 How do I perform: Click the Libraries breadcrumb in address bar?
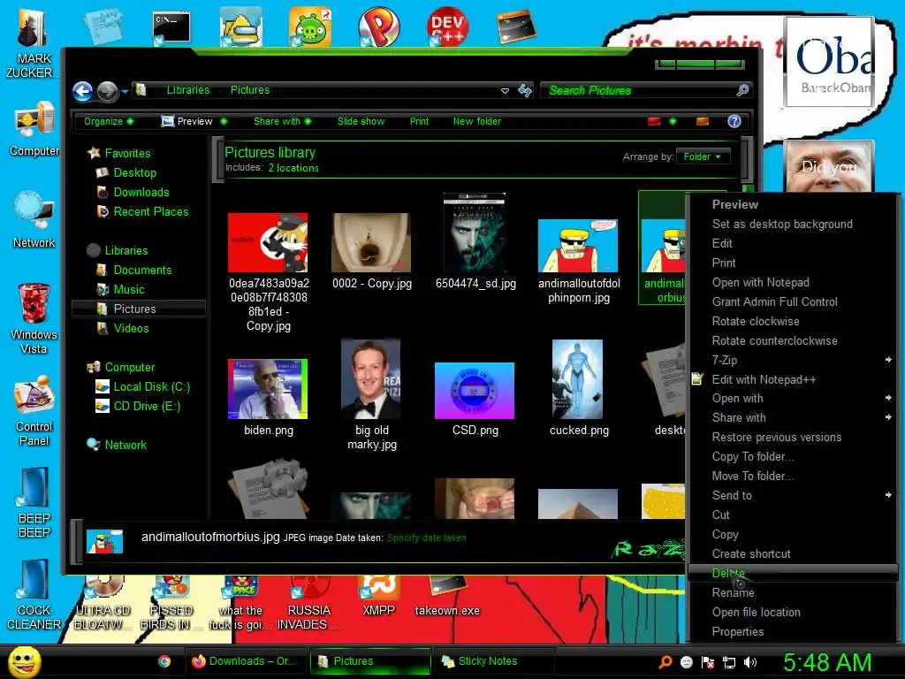point(188,90)
